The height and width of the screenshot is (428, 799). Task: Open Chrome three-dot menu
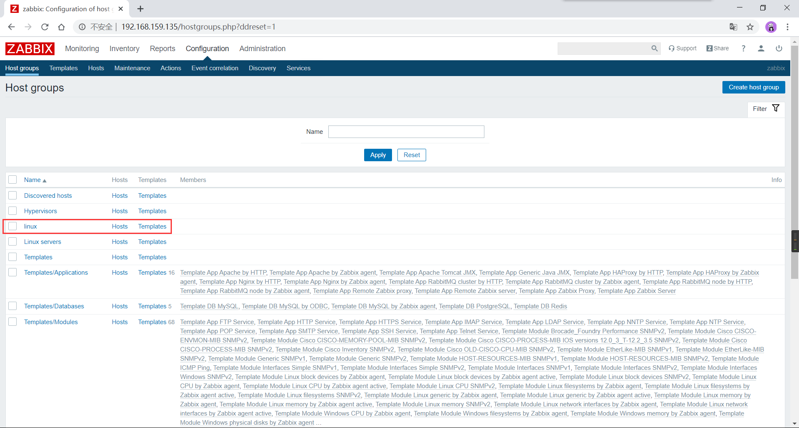tap(787, 27)
